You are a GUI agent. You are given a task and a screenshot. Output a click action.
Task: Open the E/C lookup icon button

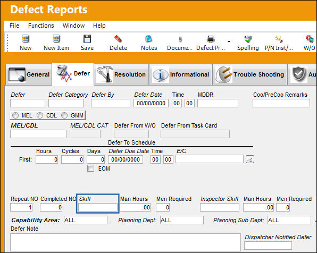click(250, 159)
